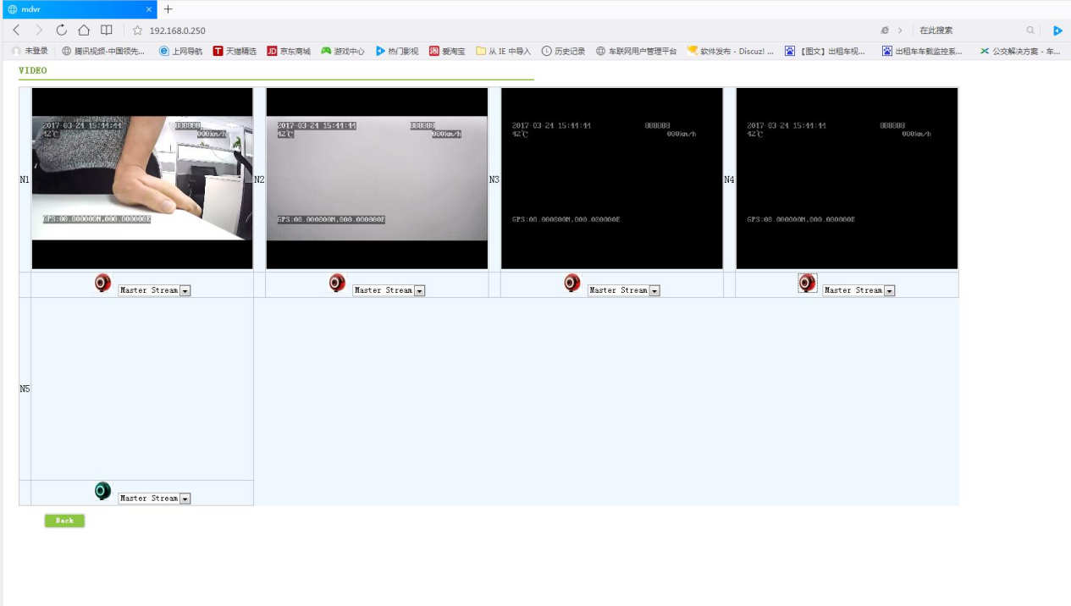Select the N4 black video feed
Screen dimensions: 1071x606
pyautogui.click(x=847, y=179)
